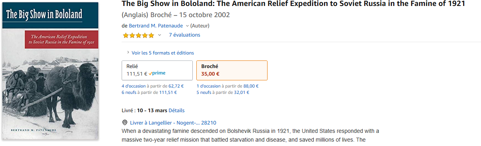Click "1 d'occasion" under Broché
481x146 pixels.
point(208,86)
